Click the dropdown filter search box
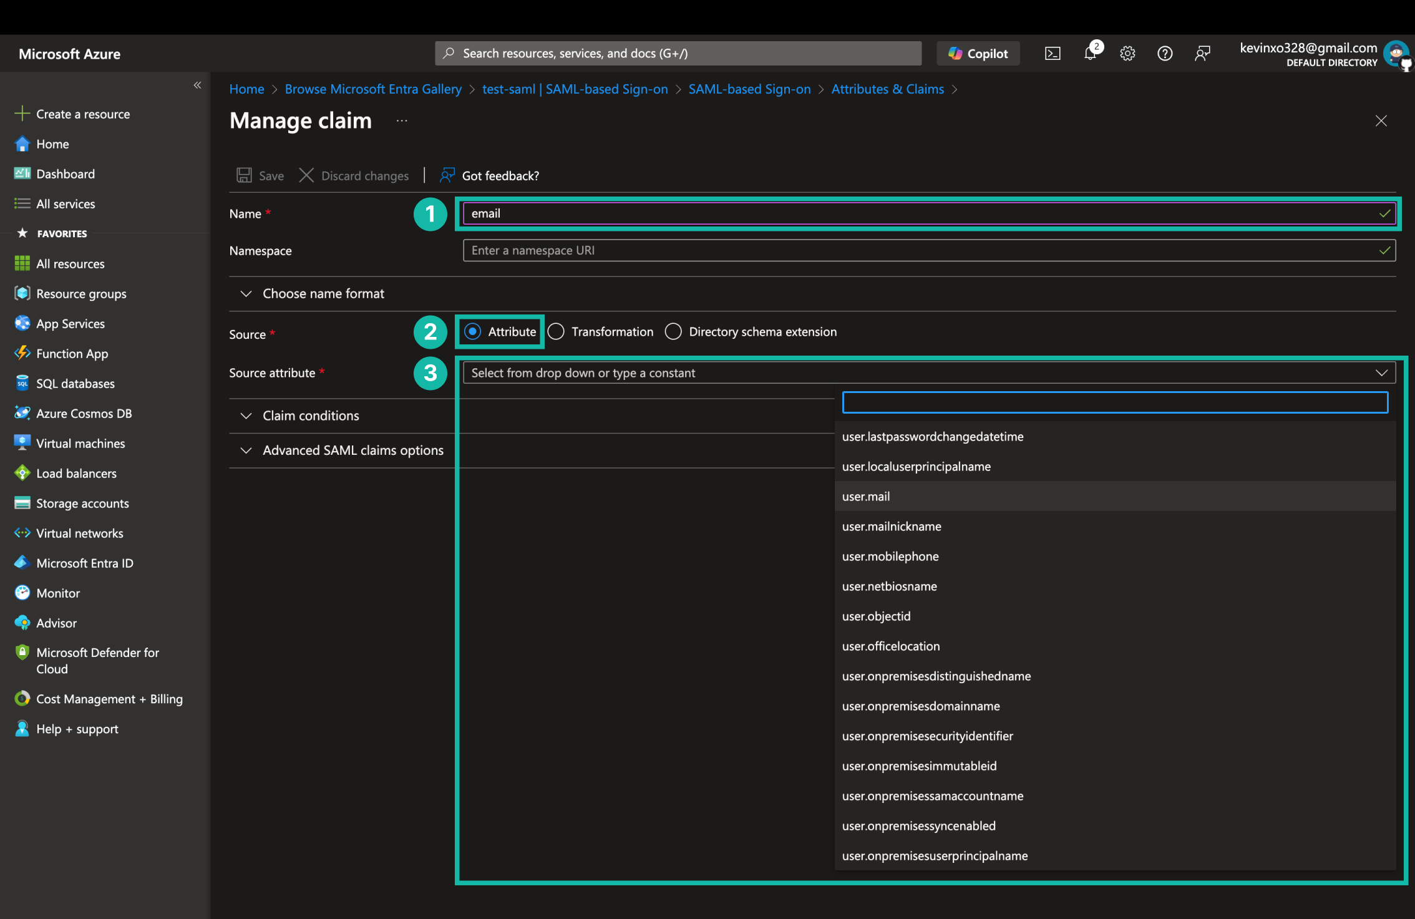Image resolution: width=1415 pixels, height=919 pixels. click(1115, 402)
